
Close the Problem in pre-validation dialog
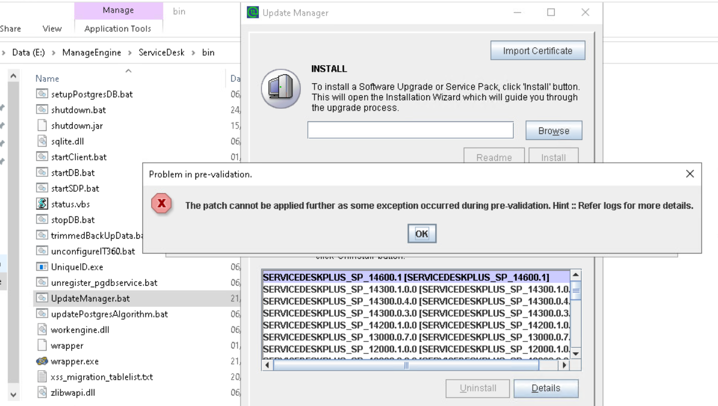point(689,174)
